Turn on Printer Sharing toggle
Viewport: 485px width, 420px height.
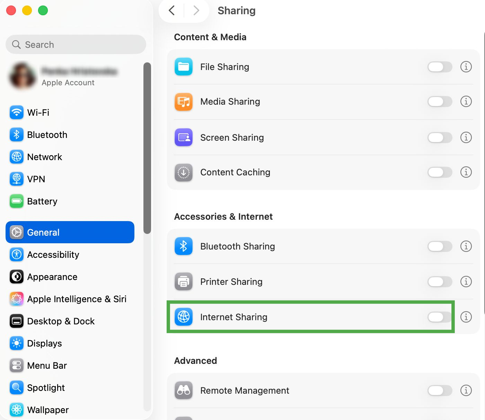tap(440, 282)
